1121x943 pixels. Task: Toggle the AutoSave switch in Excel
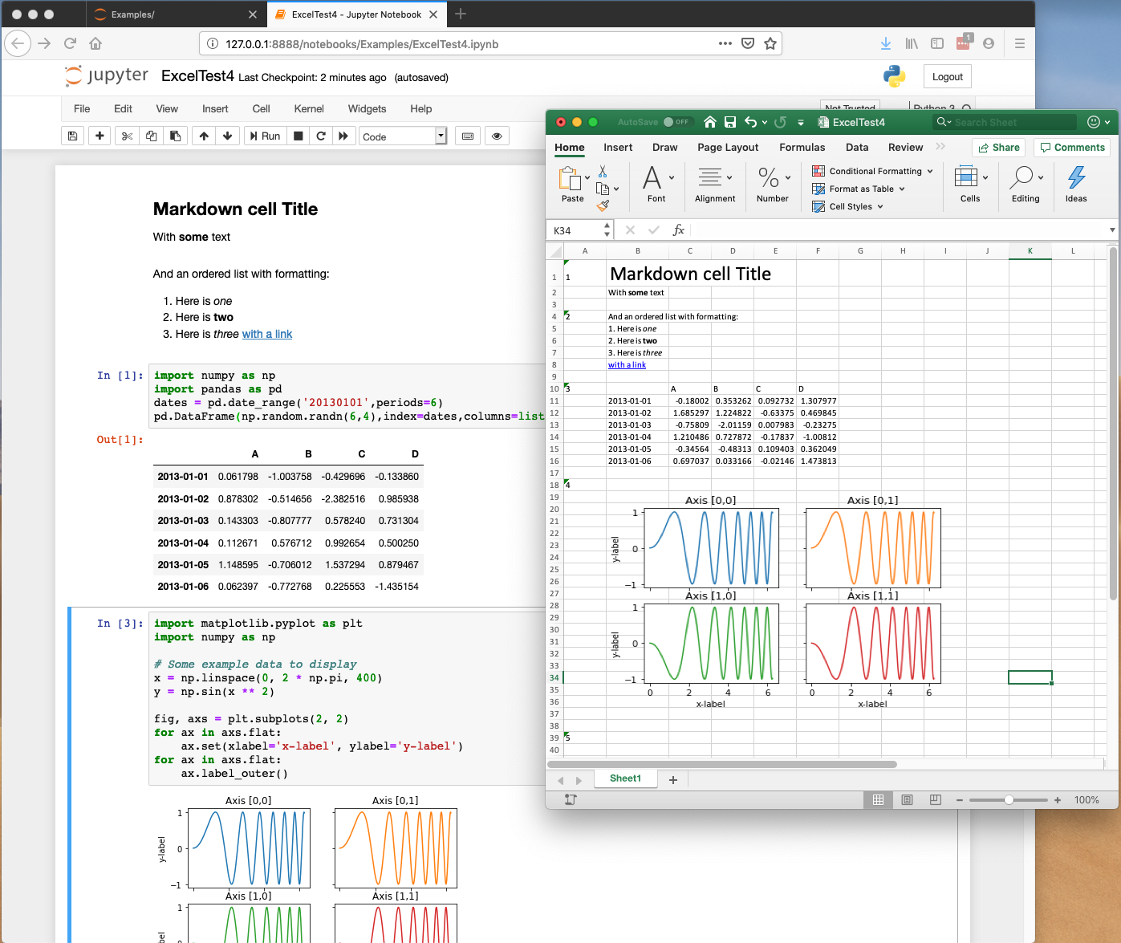(x=677, y=122)
